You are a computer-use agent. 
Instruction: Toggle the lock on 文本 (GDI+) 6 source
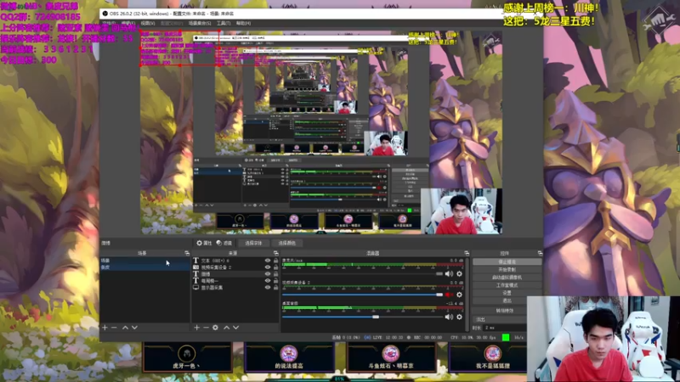(x=275, y=261)
